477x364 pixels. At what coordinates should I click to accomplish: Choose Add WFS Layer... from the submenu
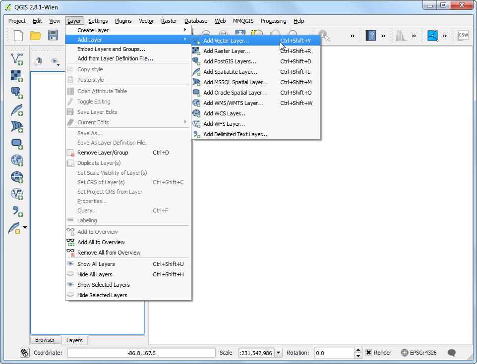click(x=256, y=124)
